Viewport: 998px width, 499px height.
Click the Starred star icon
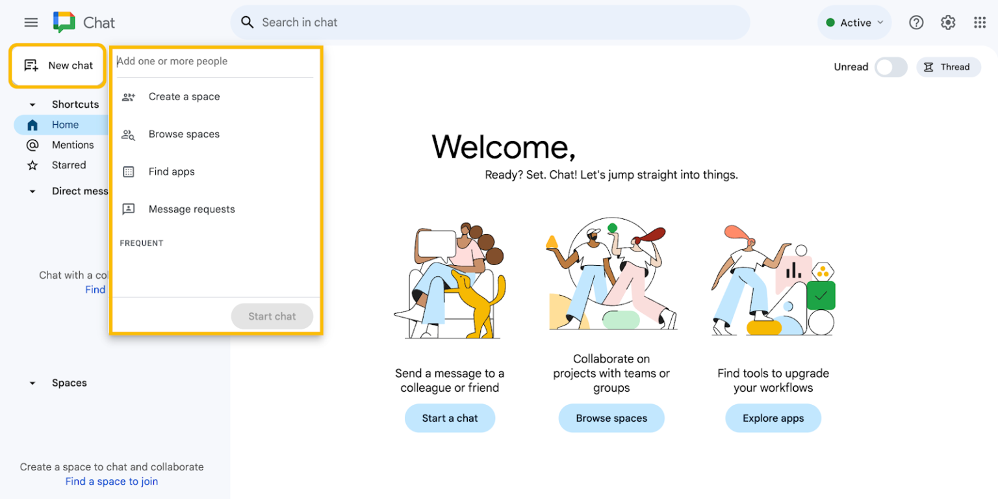[x=32, y=165]
